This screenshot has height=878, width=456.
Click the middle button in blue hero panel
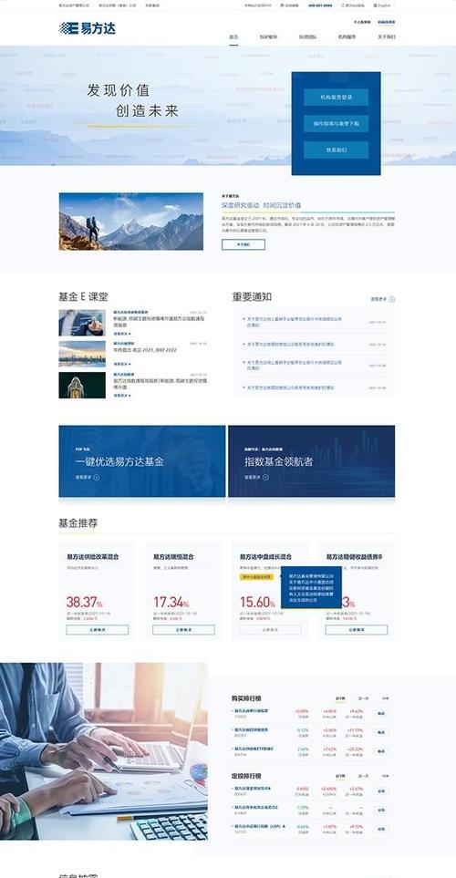pos(337,124)
